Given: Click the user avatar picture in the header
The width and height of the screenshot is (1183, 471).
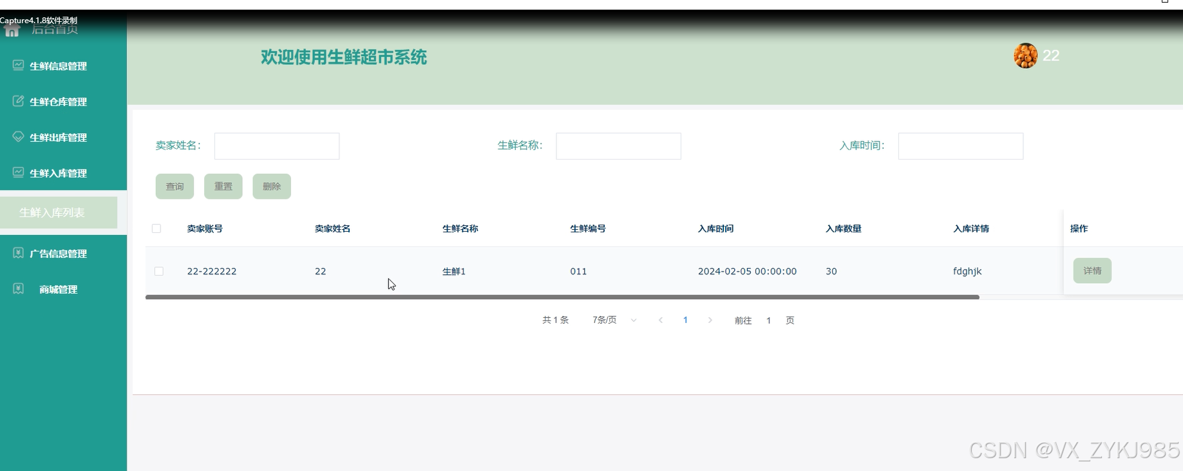Looking at the screenshot, I should click(x=1025, y=56).
